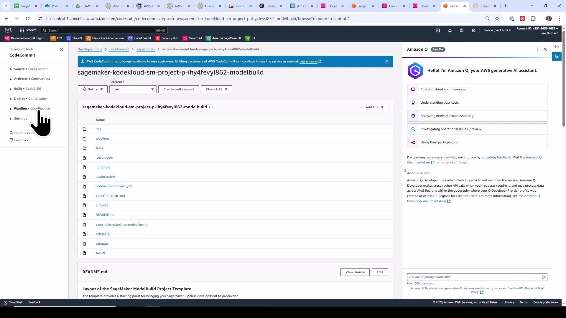Open notifications bell icon

click(x=450, y=30)
